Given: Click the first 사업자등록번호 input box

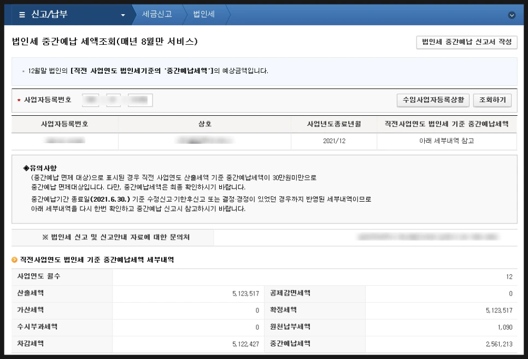Looking at the screenshot, I should [x=90, y=99].
